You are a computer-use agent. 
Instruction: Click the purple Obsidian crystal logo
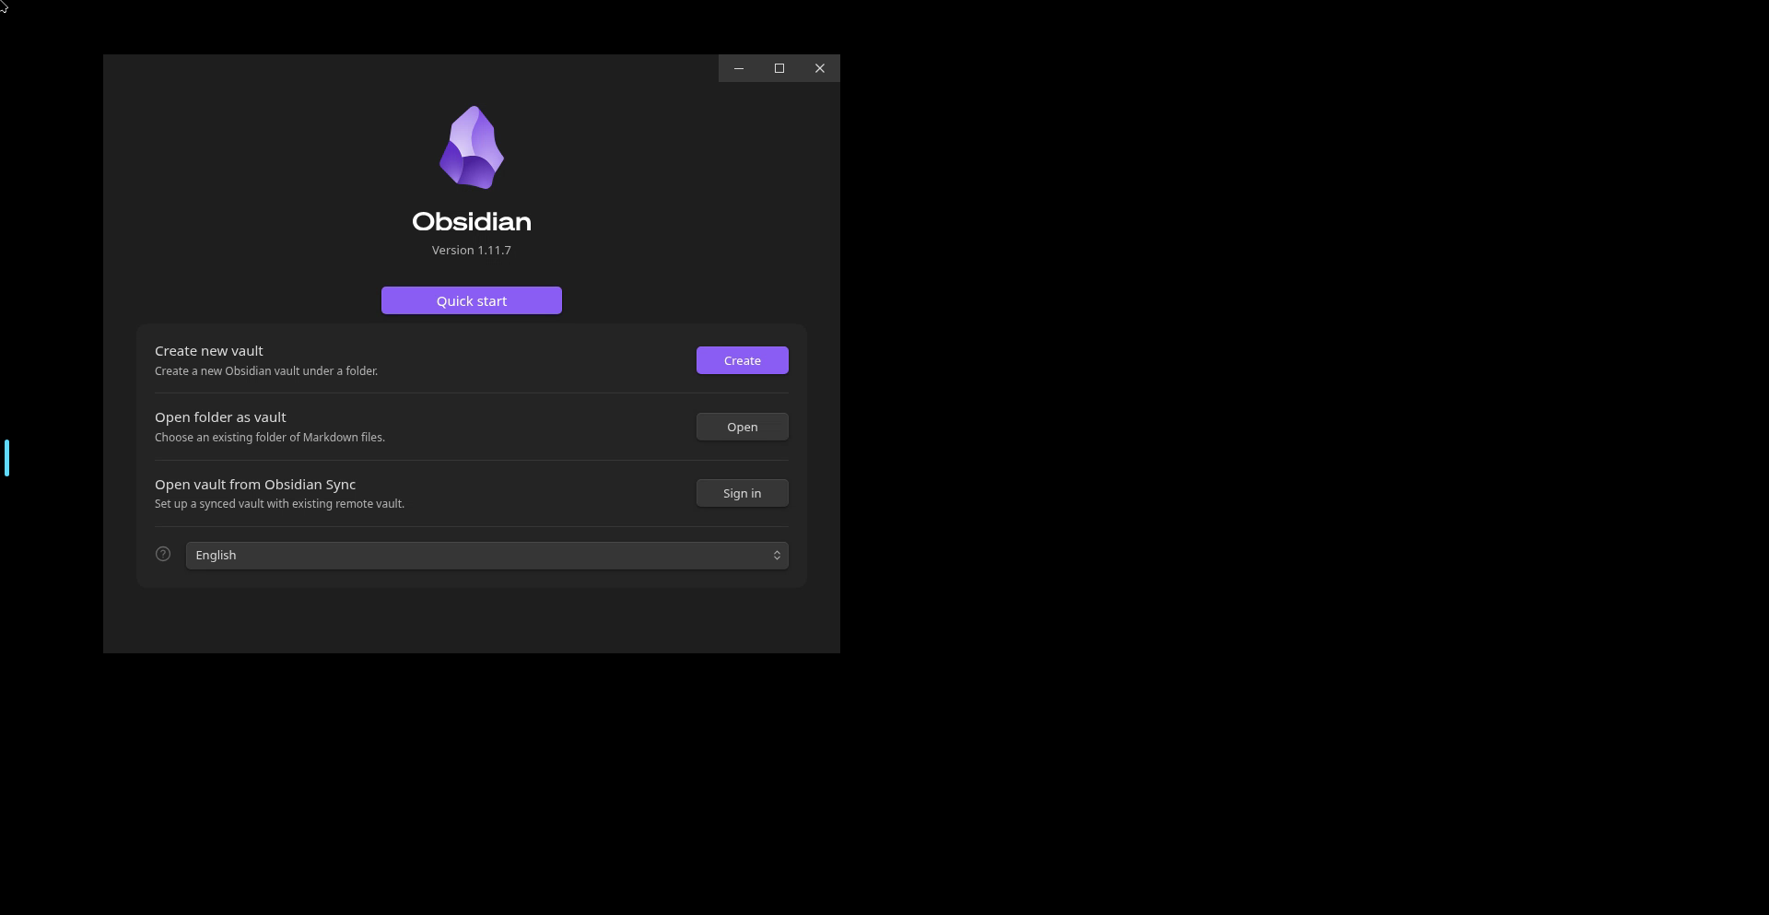tap(472, 147)
